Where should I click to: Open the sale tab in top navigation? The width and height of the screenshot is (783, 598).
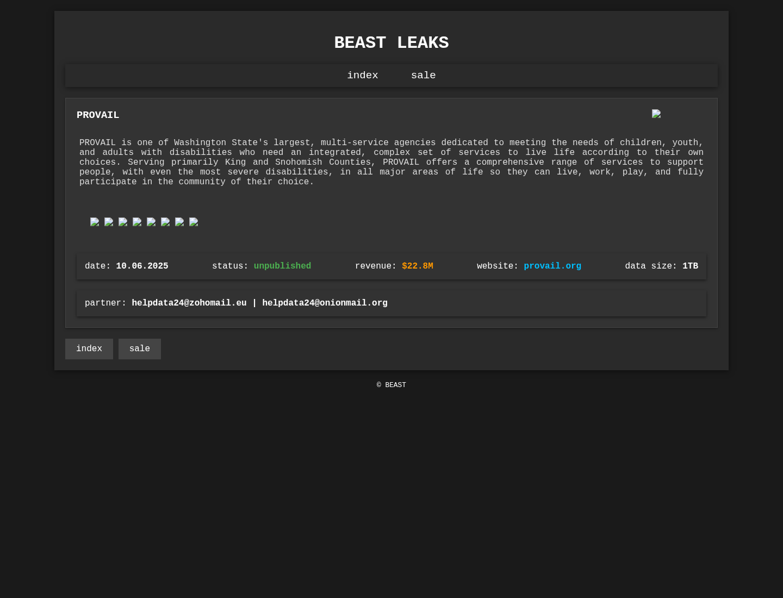(x=423, y=76)
